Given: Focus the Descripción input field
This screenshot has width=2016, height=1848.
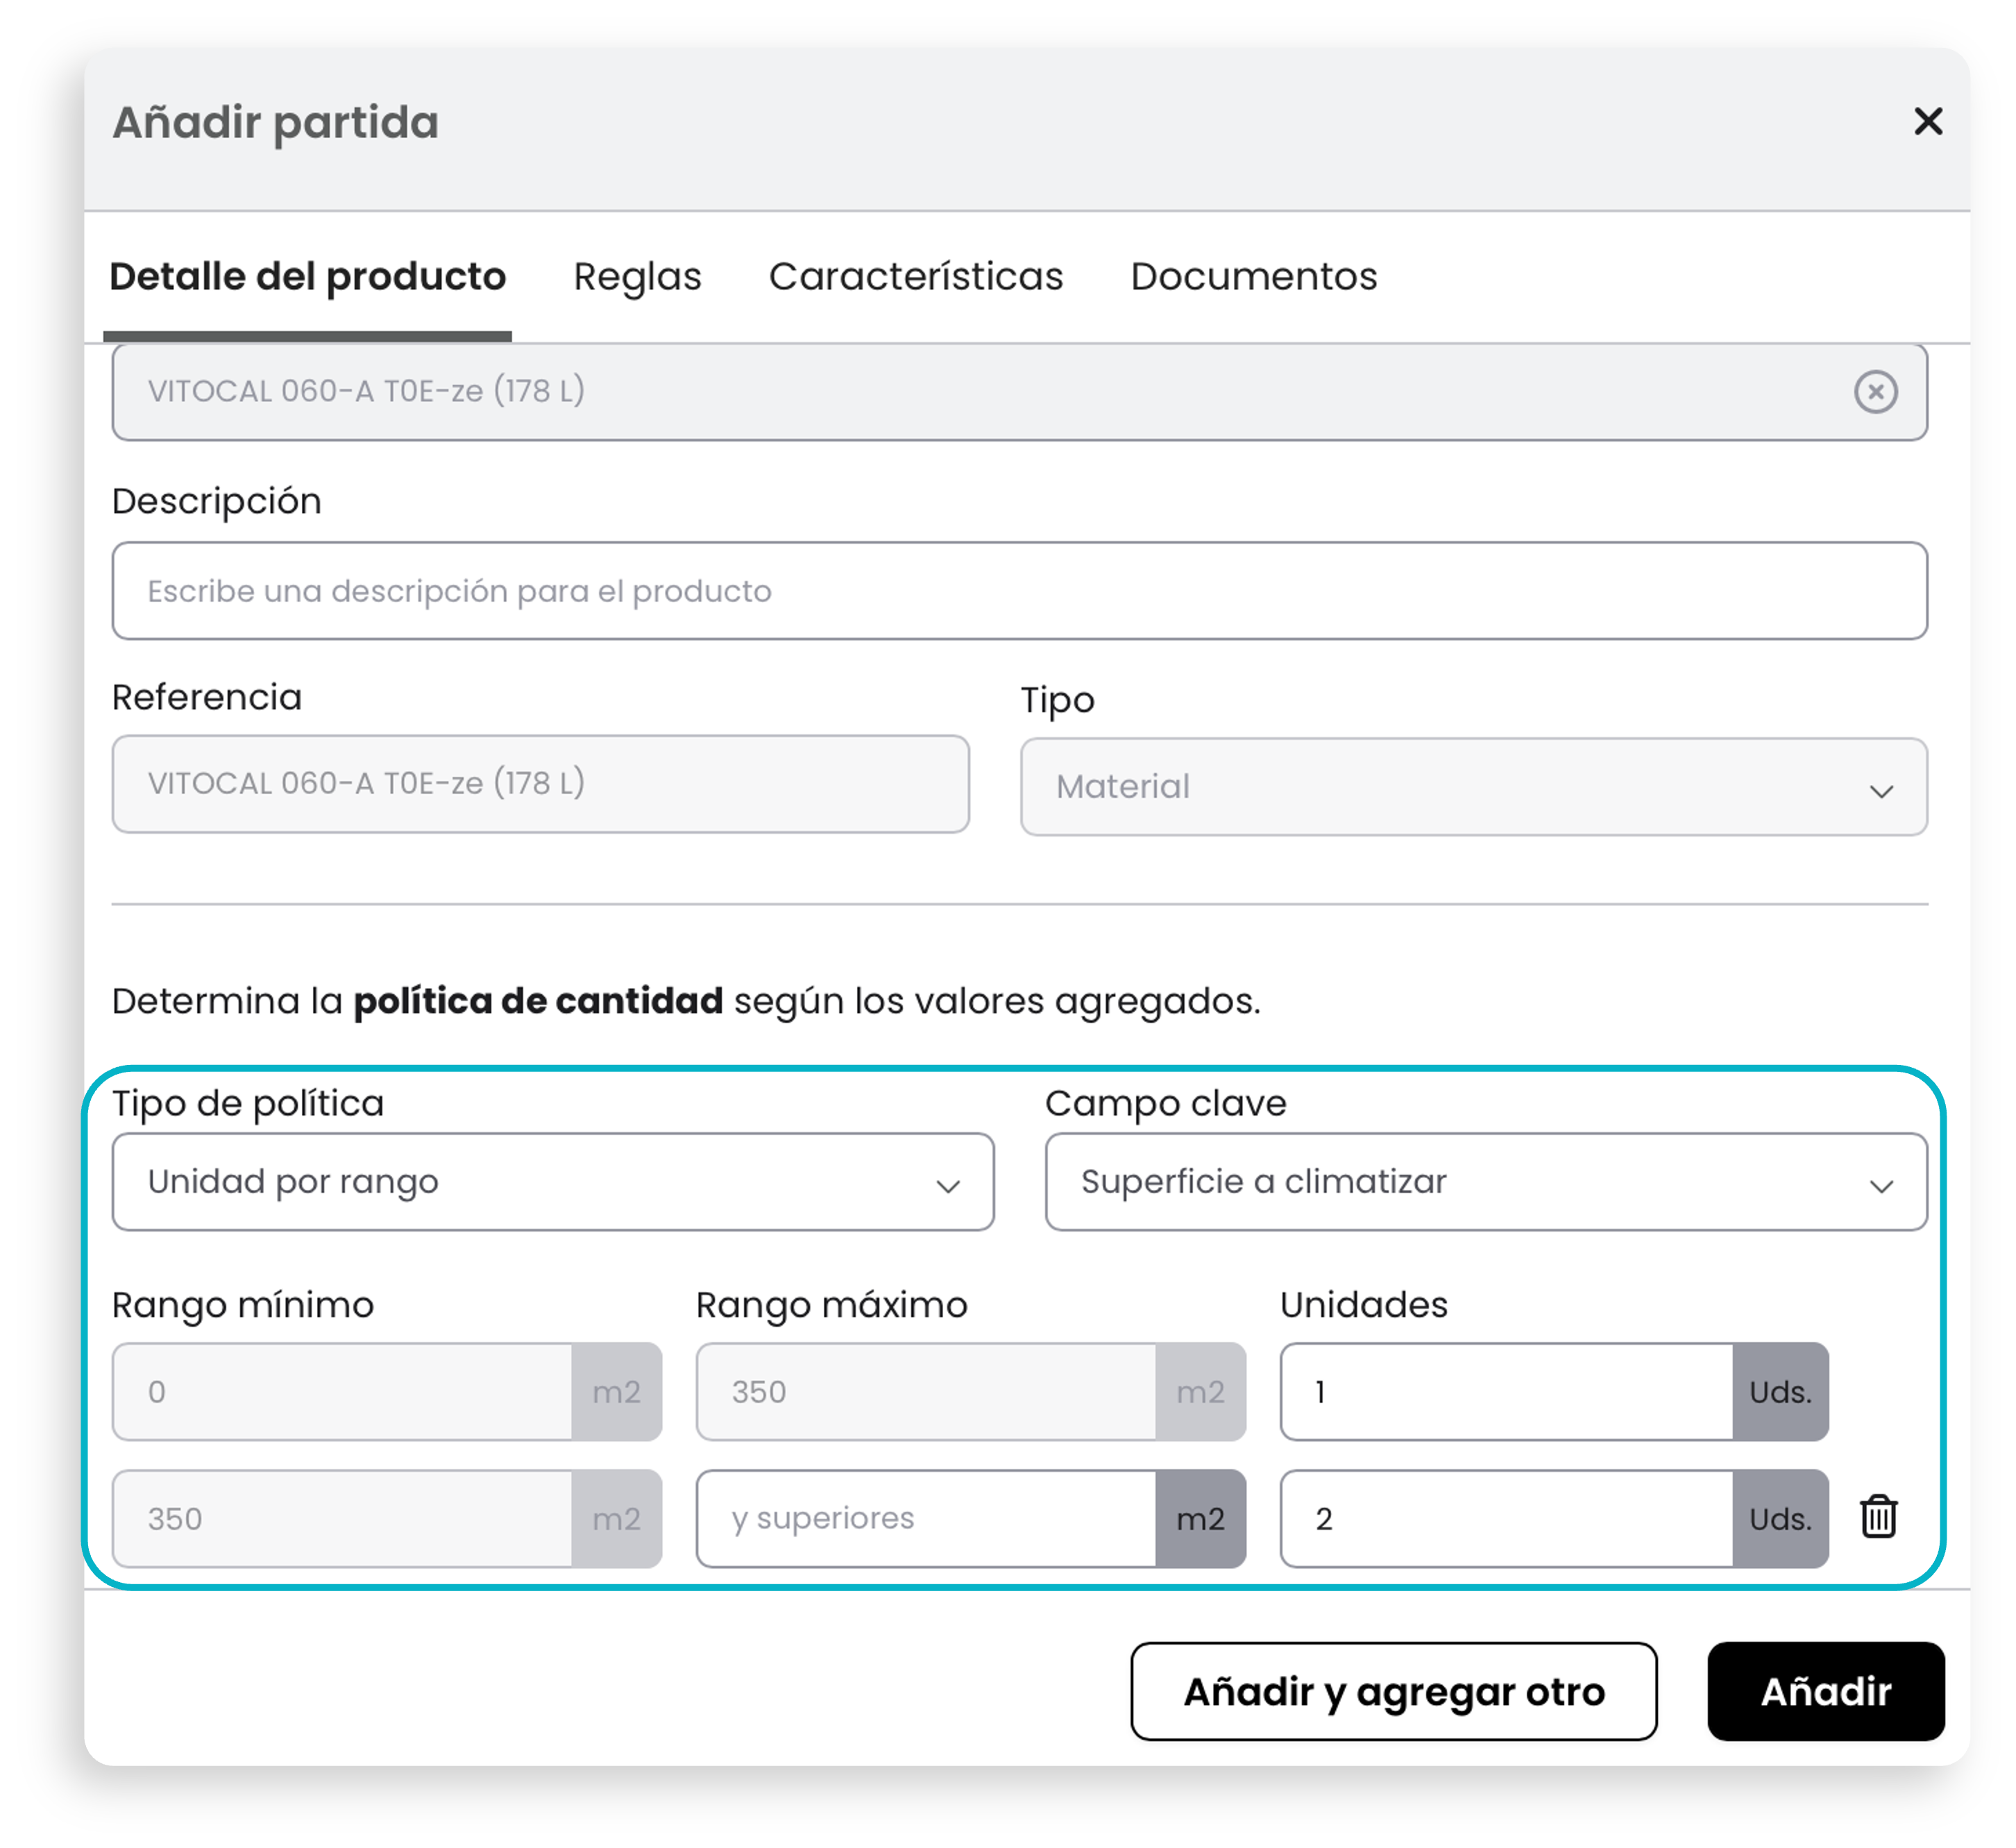Looking at the screenshot, I should pos(1019,590).
